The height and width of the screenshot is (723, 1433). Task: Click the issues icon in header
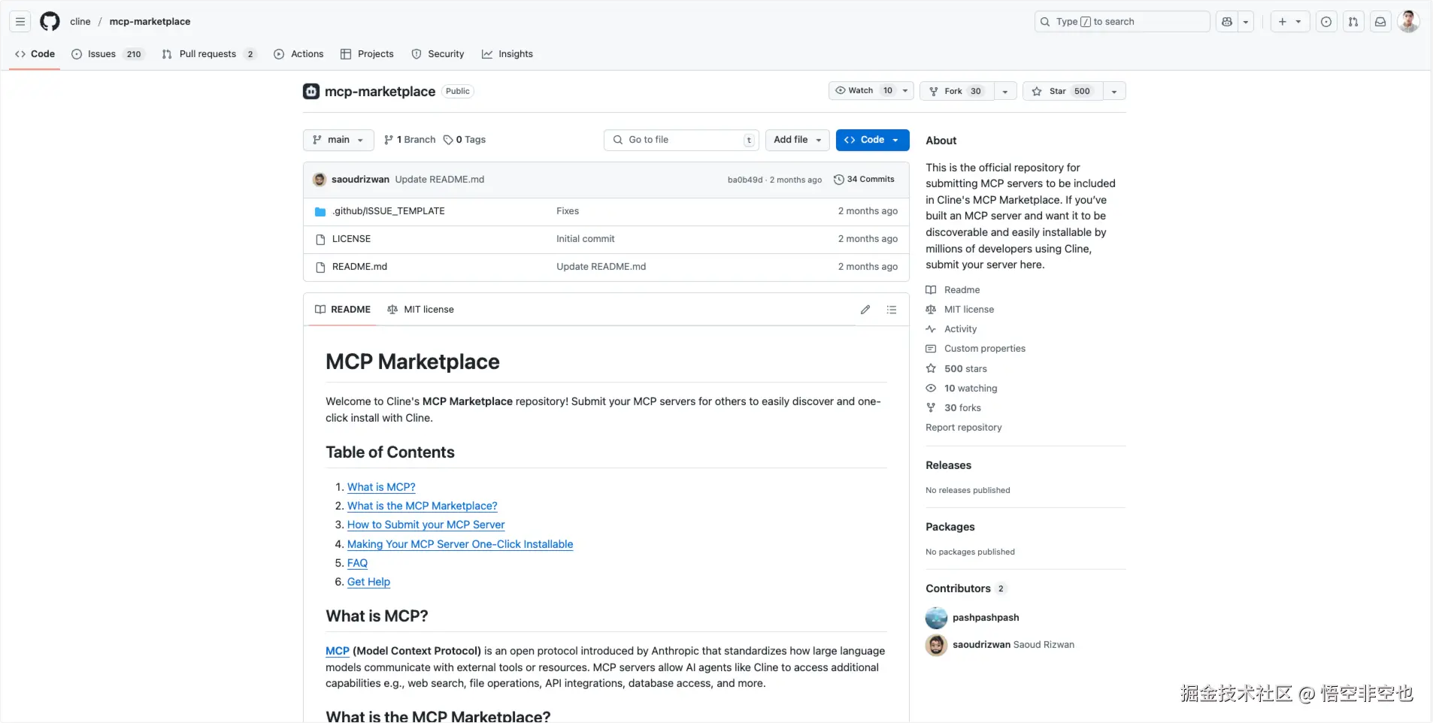1326,22
